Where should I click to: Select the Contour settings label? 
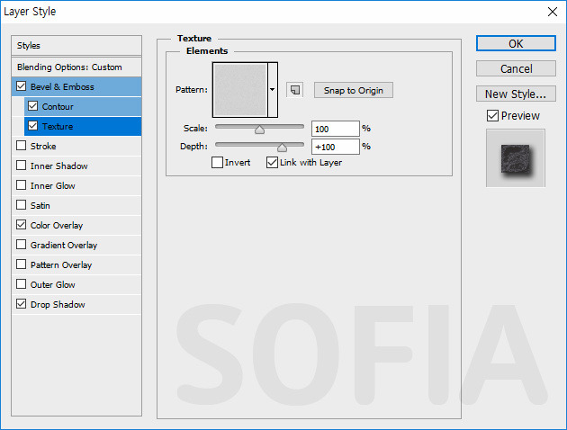[58, 106]
